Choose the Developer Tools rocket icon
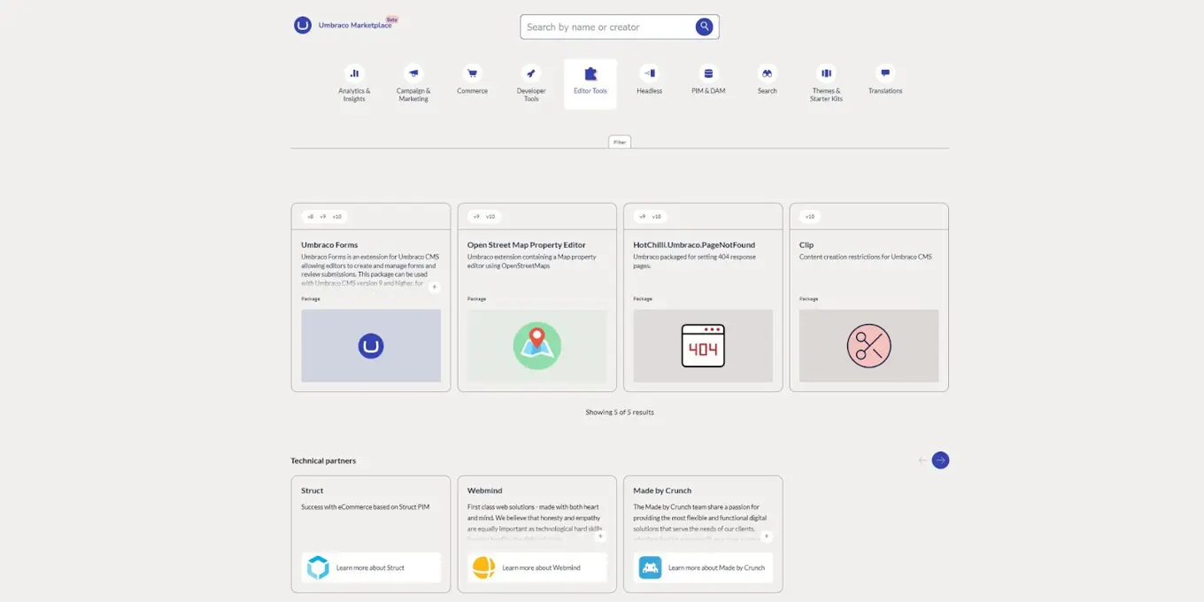The width and height of the screenshot is (1204, 602). [x=531, y=74]
